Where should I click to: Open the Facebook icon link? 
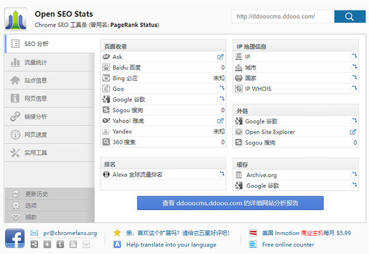coord(14,238)
